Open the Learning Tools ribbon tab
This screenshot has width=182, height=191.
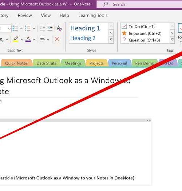pos(93,16)
